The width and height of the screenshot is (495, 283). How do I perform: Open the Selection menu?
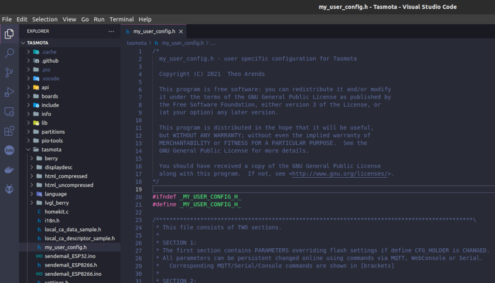(x=45, y=19)
